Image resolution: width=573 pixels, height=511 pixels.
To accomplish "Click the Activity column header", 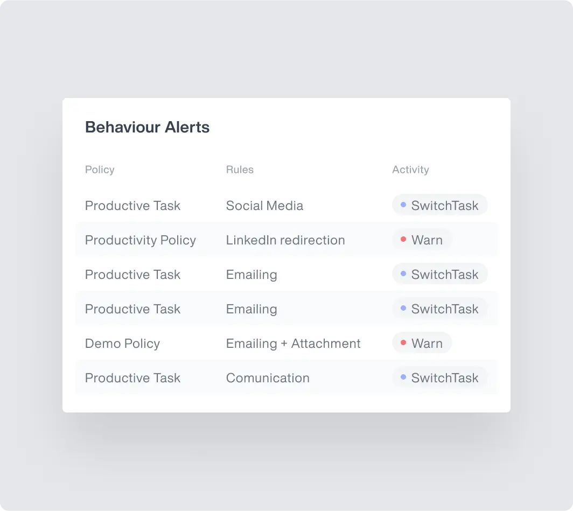I will coord(410,170).
